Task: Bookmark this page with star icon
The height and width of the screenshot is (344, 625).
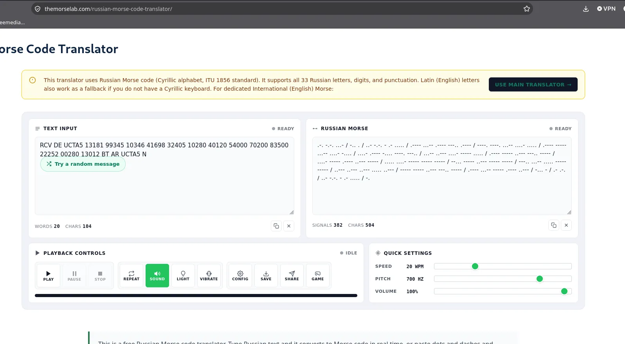Action: pos(527,9)
